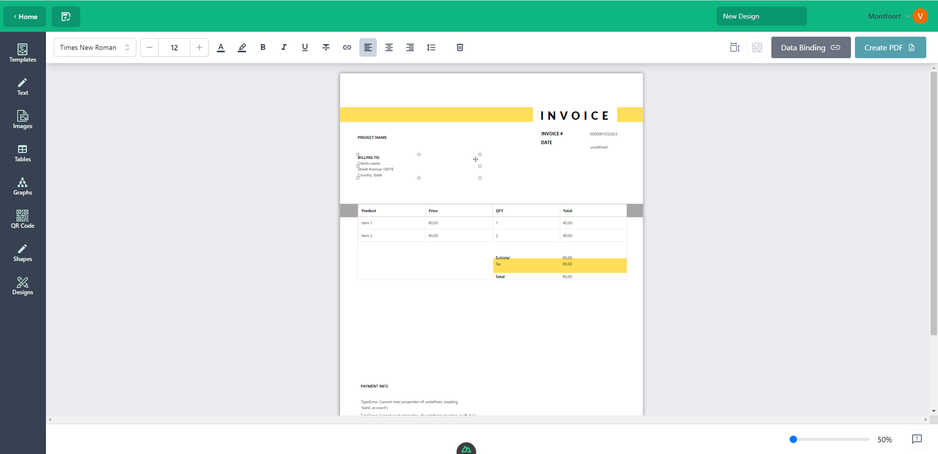The image size is (938, 454).
Task: Switch to the Templates panel
Action: point(22,53)
